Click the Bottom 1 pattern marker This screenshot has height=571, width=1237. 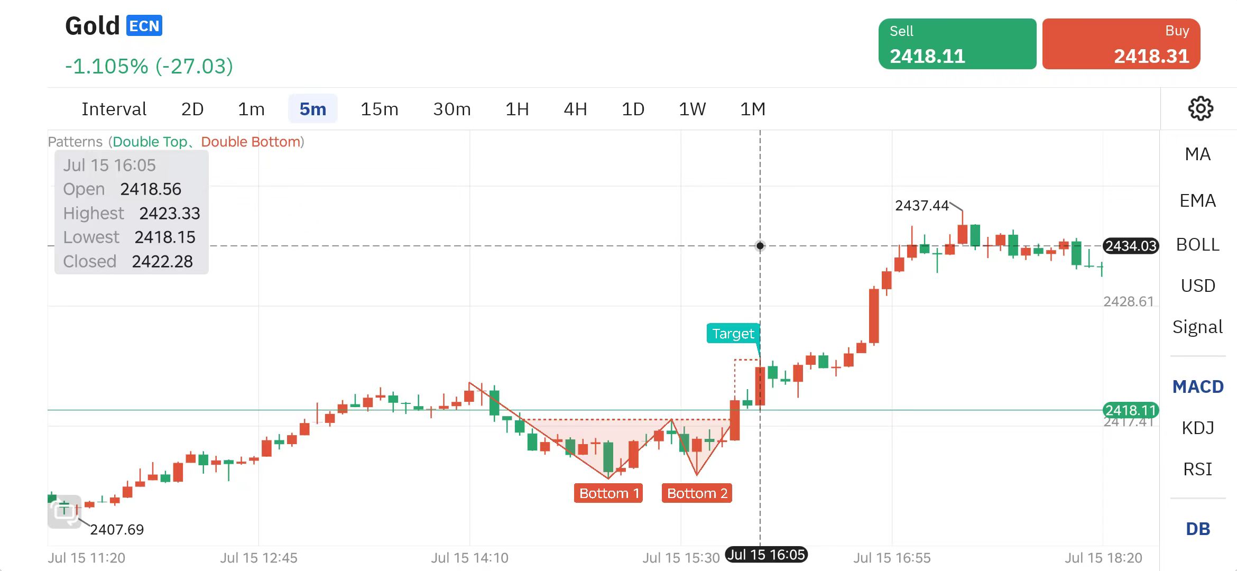click(x=608, y=493)
